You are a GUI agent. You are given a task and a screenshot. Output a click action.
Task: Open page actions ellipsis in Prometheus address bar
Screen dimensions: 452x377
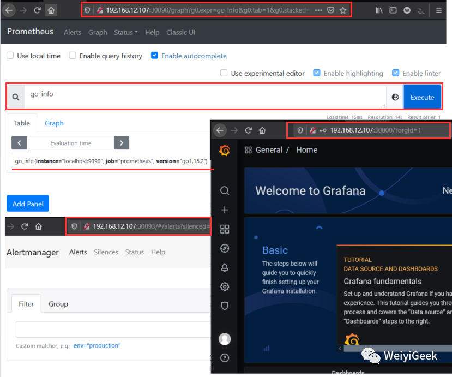(318, 10)
